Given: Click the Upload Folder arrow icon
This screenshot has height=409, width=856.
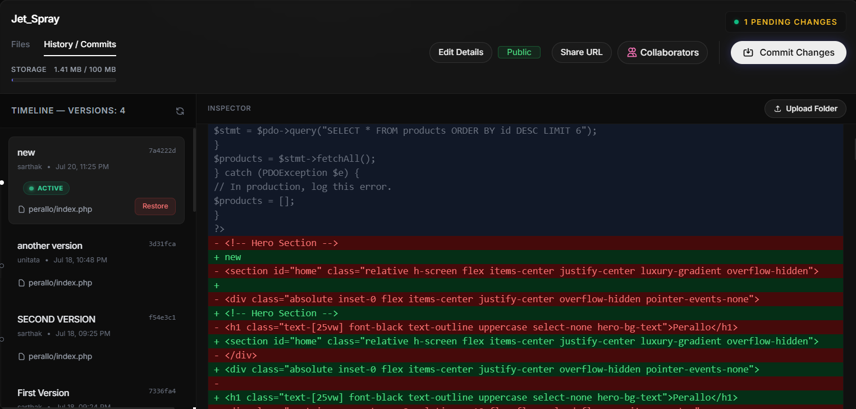Looking at the screenshot, I should [777, 108].
